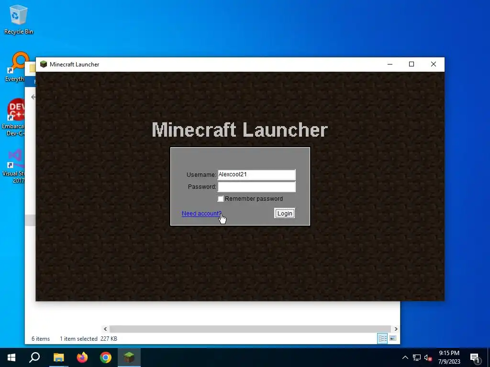Open taskbar Search magnifier

tap(34, 357)
